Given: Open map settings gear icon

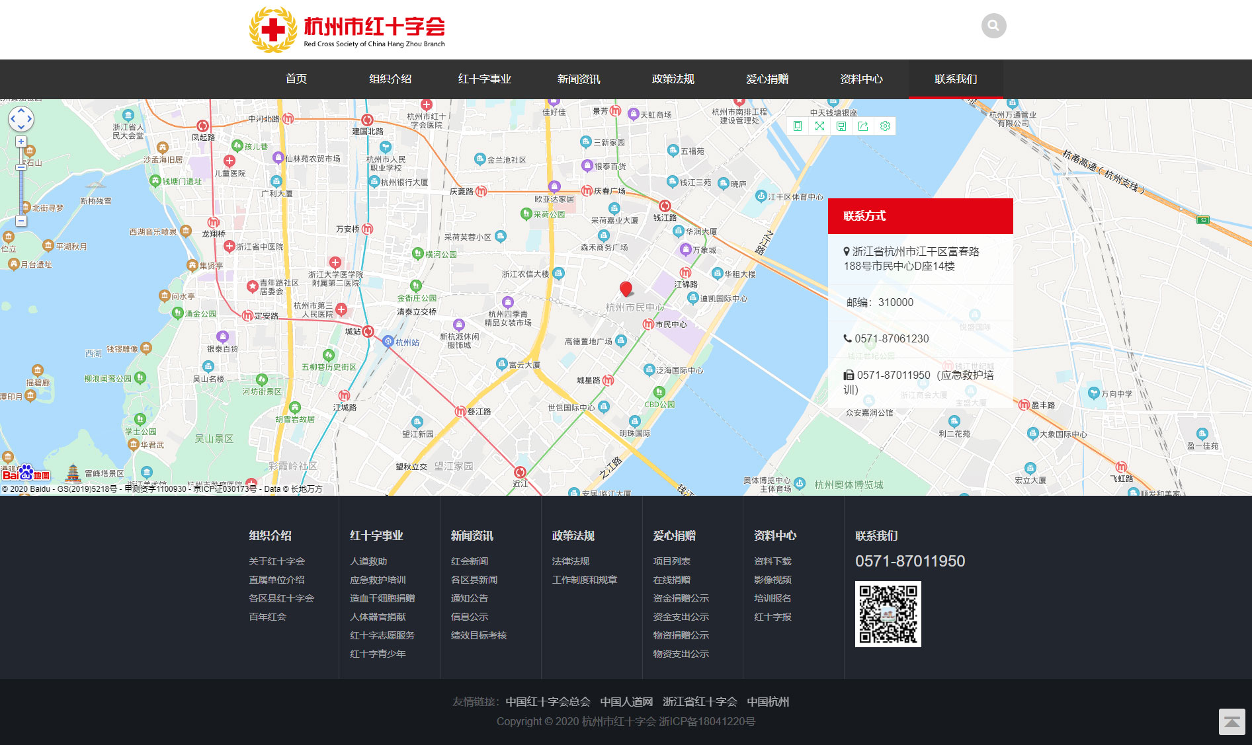Looking at the screenshot, I should [885, 126].
